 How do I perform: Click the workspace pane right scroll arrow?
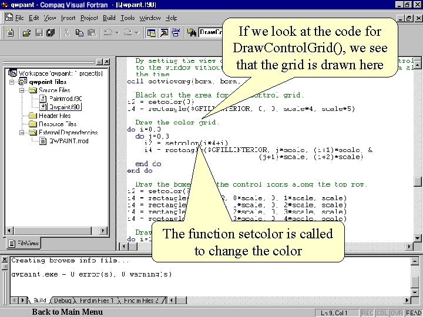(x=103, y=231)
